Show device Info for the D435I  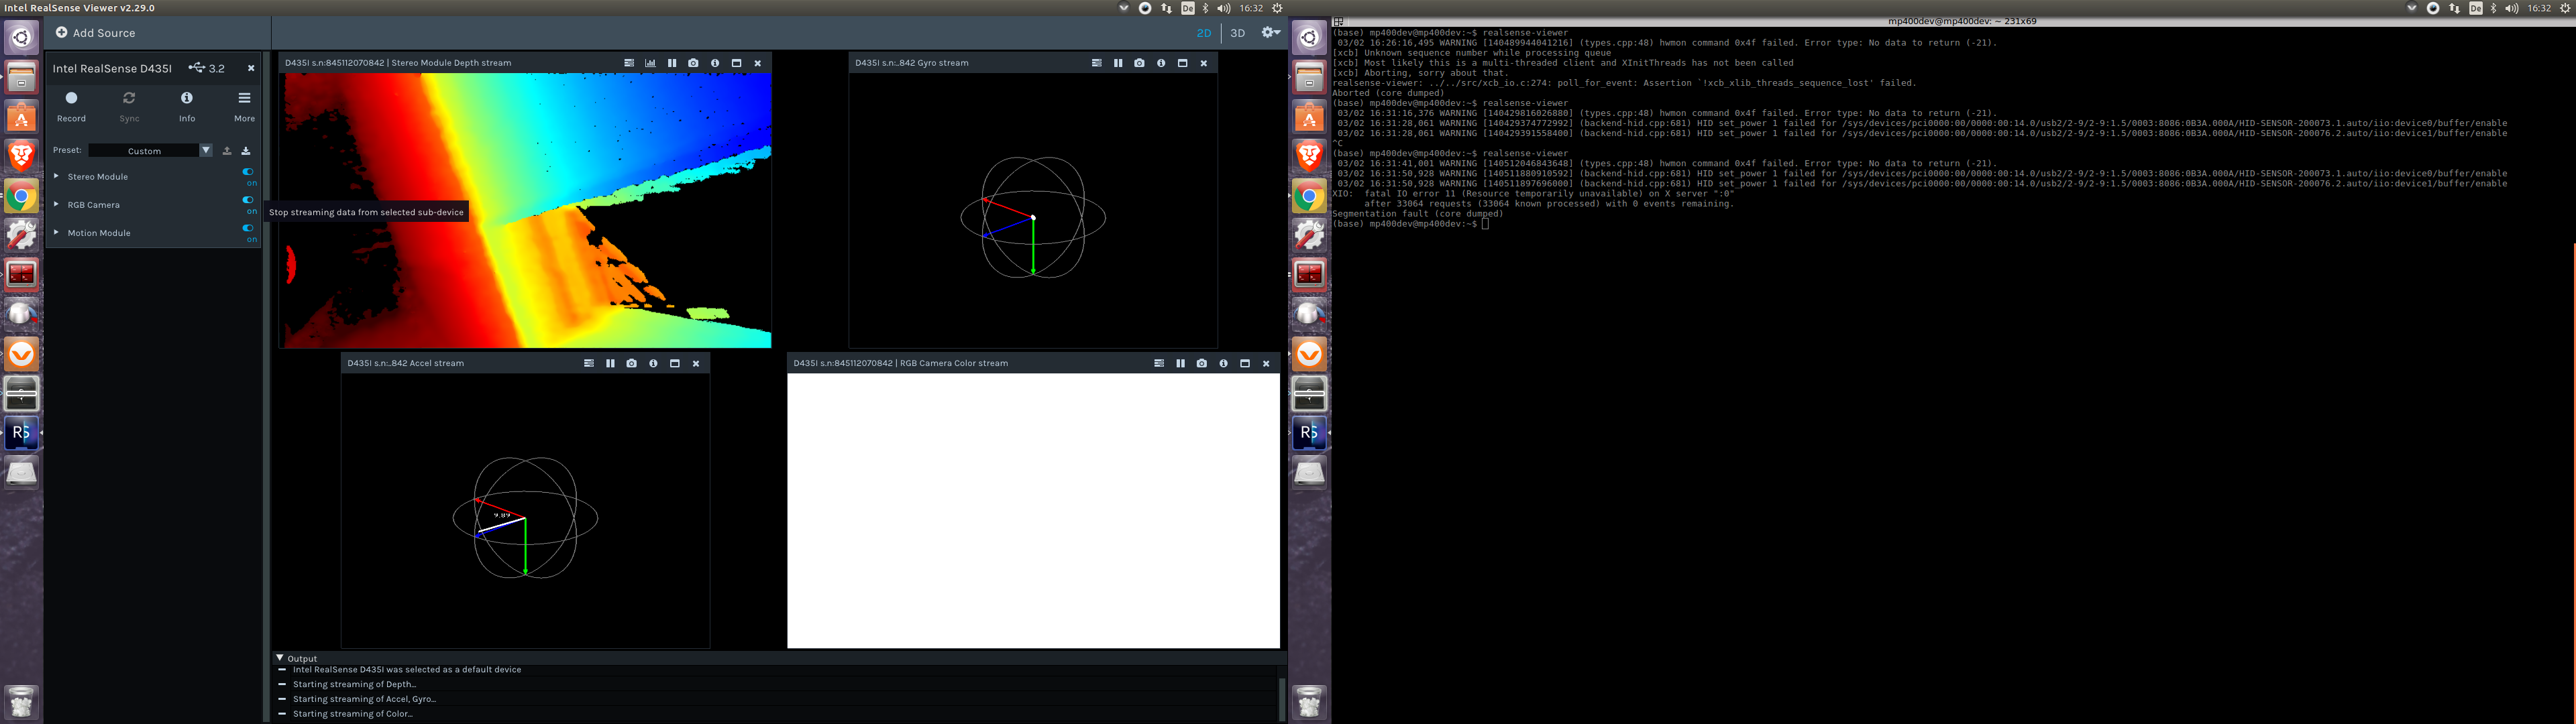point(186,99)
